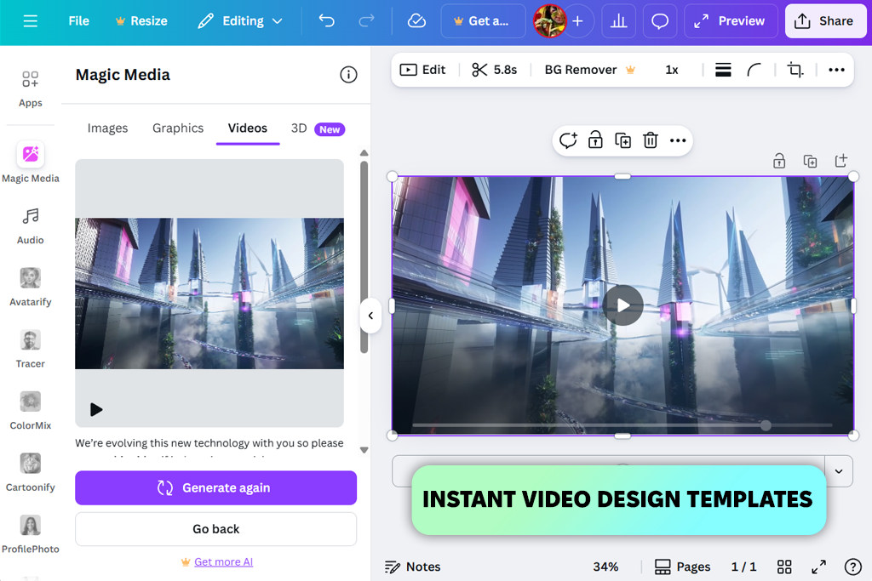Open grid view icon

click(784, 567)
